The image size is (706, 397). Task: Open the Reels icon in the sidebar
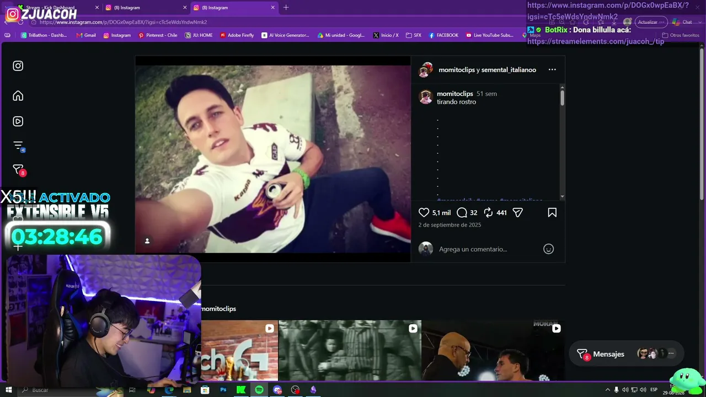tap(18, 121)
